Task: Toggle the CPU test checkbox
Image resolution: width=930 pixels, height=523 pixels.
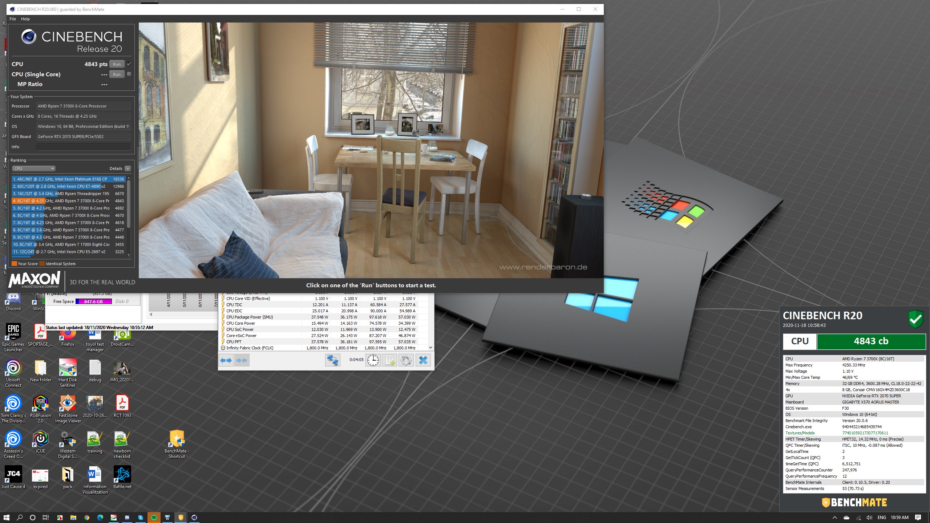Action: tap(129, 64)
